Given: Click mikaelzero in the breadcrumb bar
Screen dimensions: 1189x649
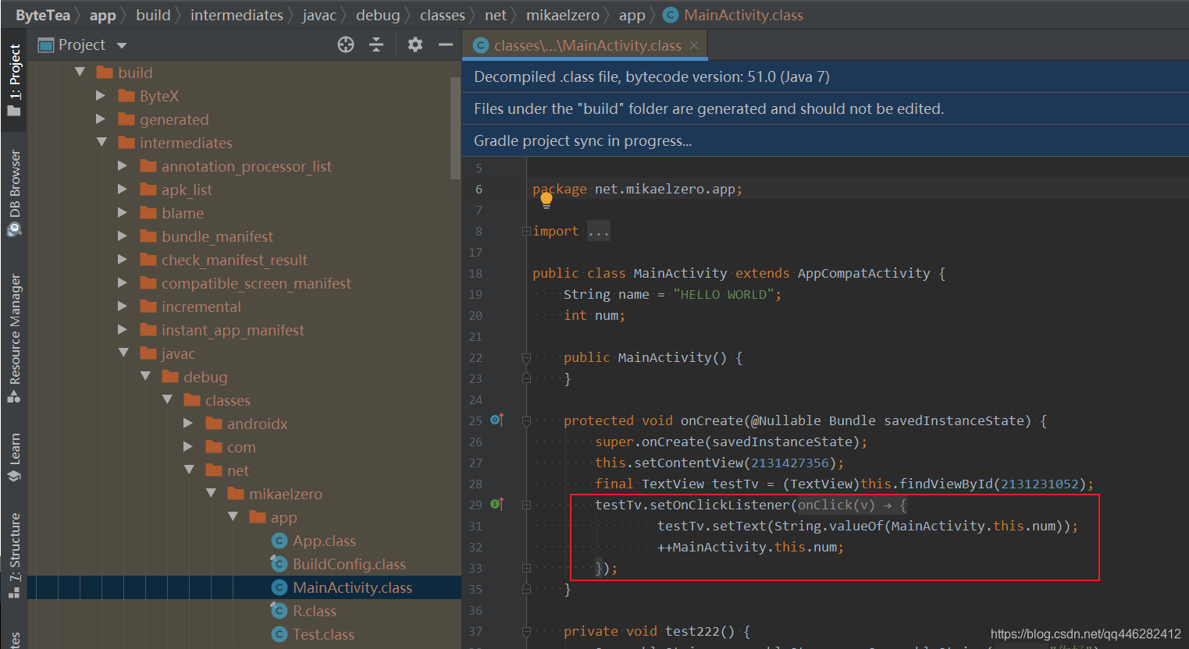Looking at the screenshot, I should pos(563,15).
